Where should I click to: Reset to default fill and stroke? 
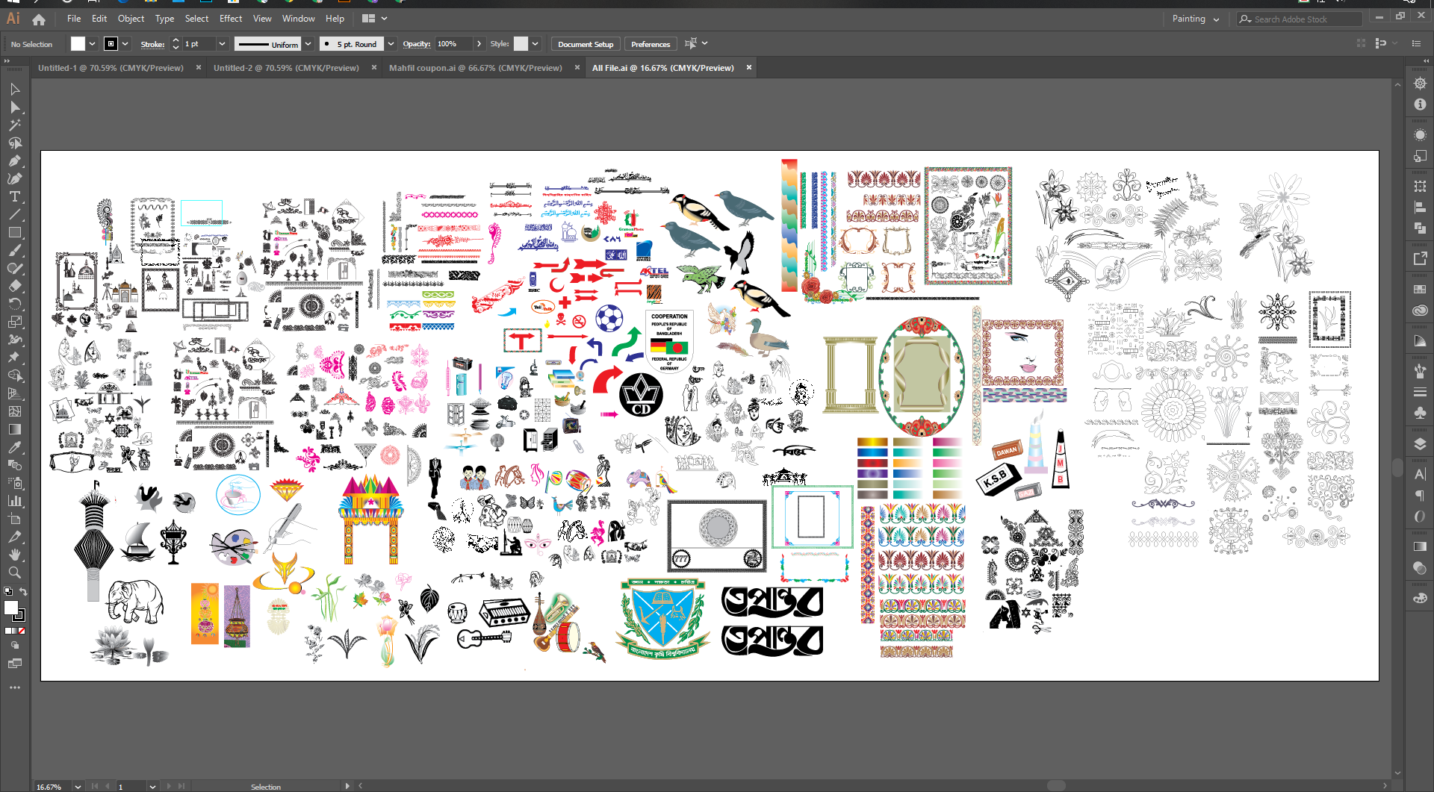[7, 592]
